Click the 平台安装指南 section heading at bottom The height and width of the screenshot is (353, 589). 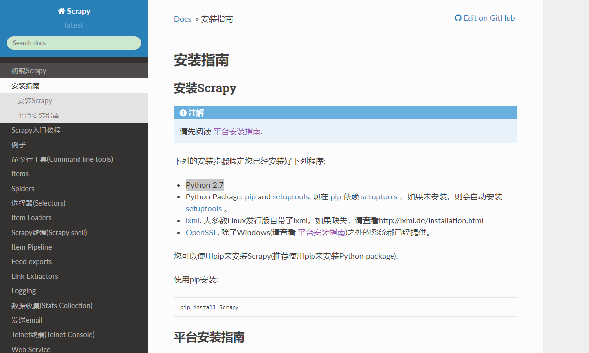tap(209, 337)
